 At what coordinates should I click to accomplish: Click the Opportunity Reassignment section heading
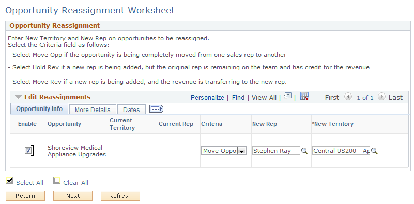click(x=55, y=26)
